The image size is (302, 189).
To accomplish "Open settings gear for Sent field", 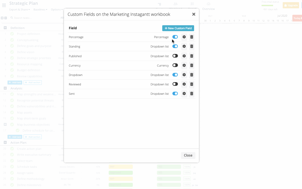I will click(184, 93).
